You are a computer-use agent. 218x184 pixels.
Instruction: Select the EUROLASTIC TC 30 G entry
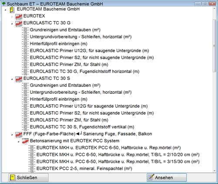tap(47, 23)
